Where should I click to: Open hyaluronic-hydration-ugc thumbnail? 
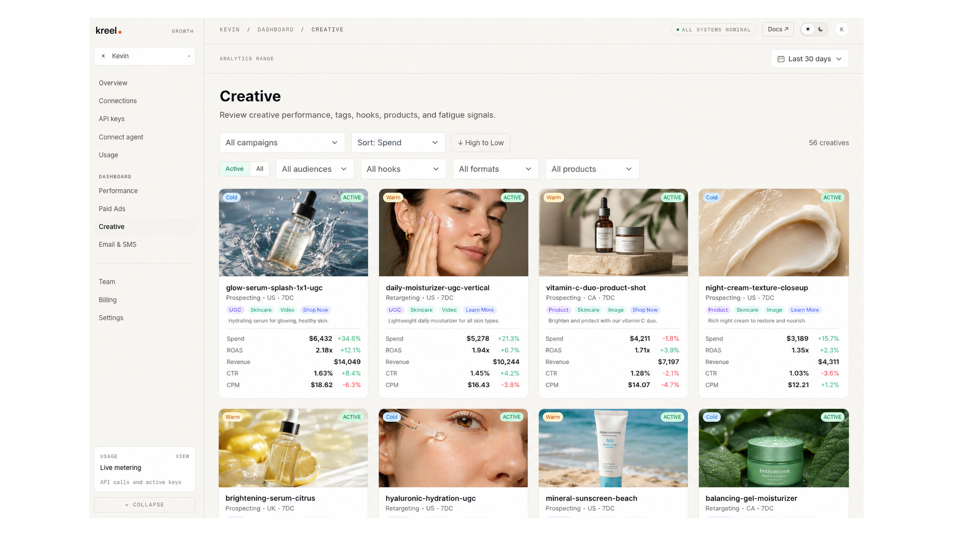[x=453, y=448]
